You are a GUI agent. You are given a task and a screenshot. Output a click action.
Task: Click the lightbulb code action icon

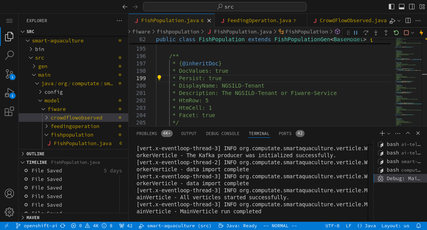[159, 78]
